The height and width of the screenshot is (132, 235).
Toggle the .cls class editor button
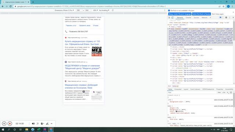[x=224, y=92]
